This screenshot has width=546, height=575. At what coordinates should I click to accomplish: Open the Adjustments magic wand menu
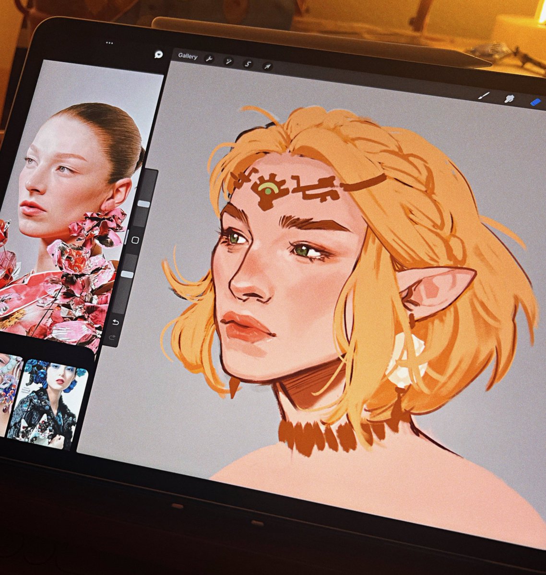[228, 61]
